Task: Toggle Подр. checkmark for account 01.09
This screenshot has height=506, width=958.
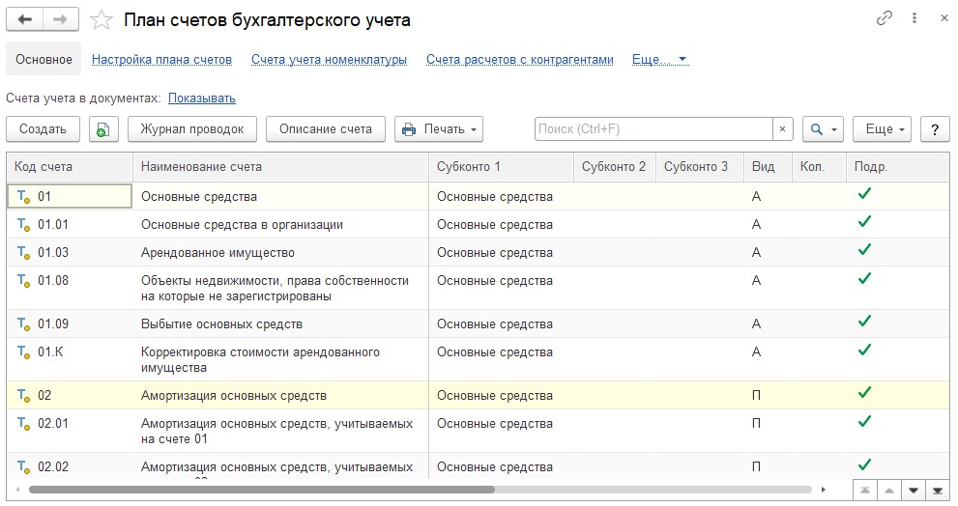Action: pyautogui.click(x=864, y=322)
